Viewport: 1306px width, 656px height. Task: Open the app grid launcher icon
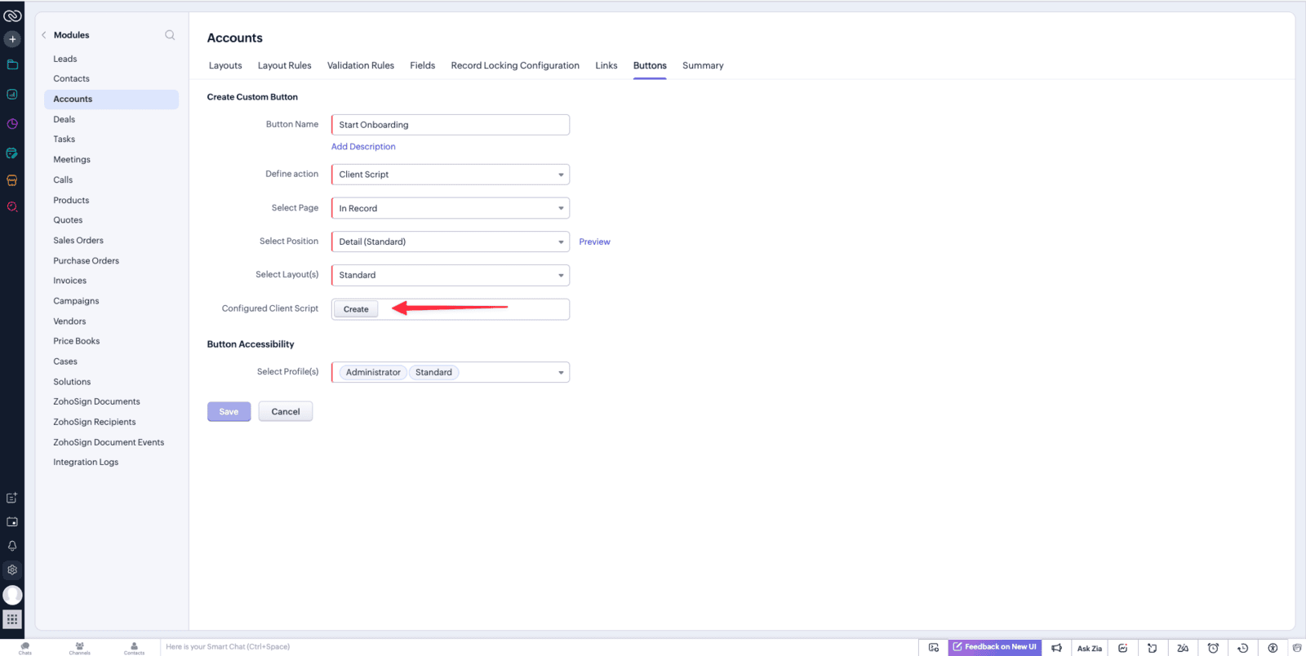12,620
